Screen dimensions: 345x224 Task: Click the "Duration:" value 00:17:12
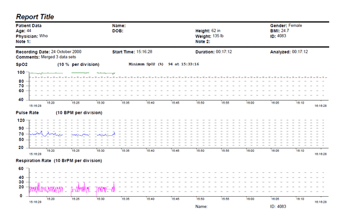[224, 52]
